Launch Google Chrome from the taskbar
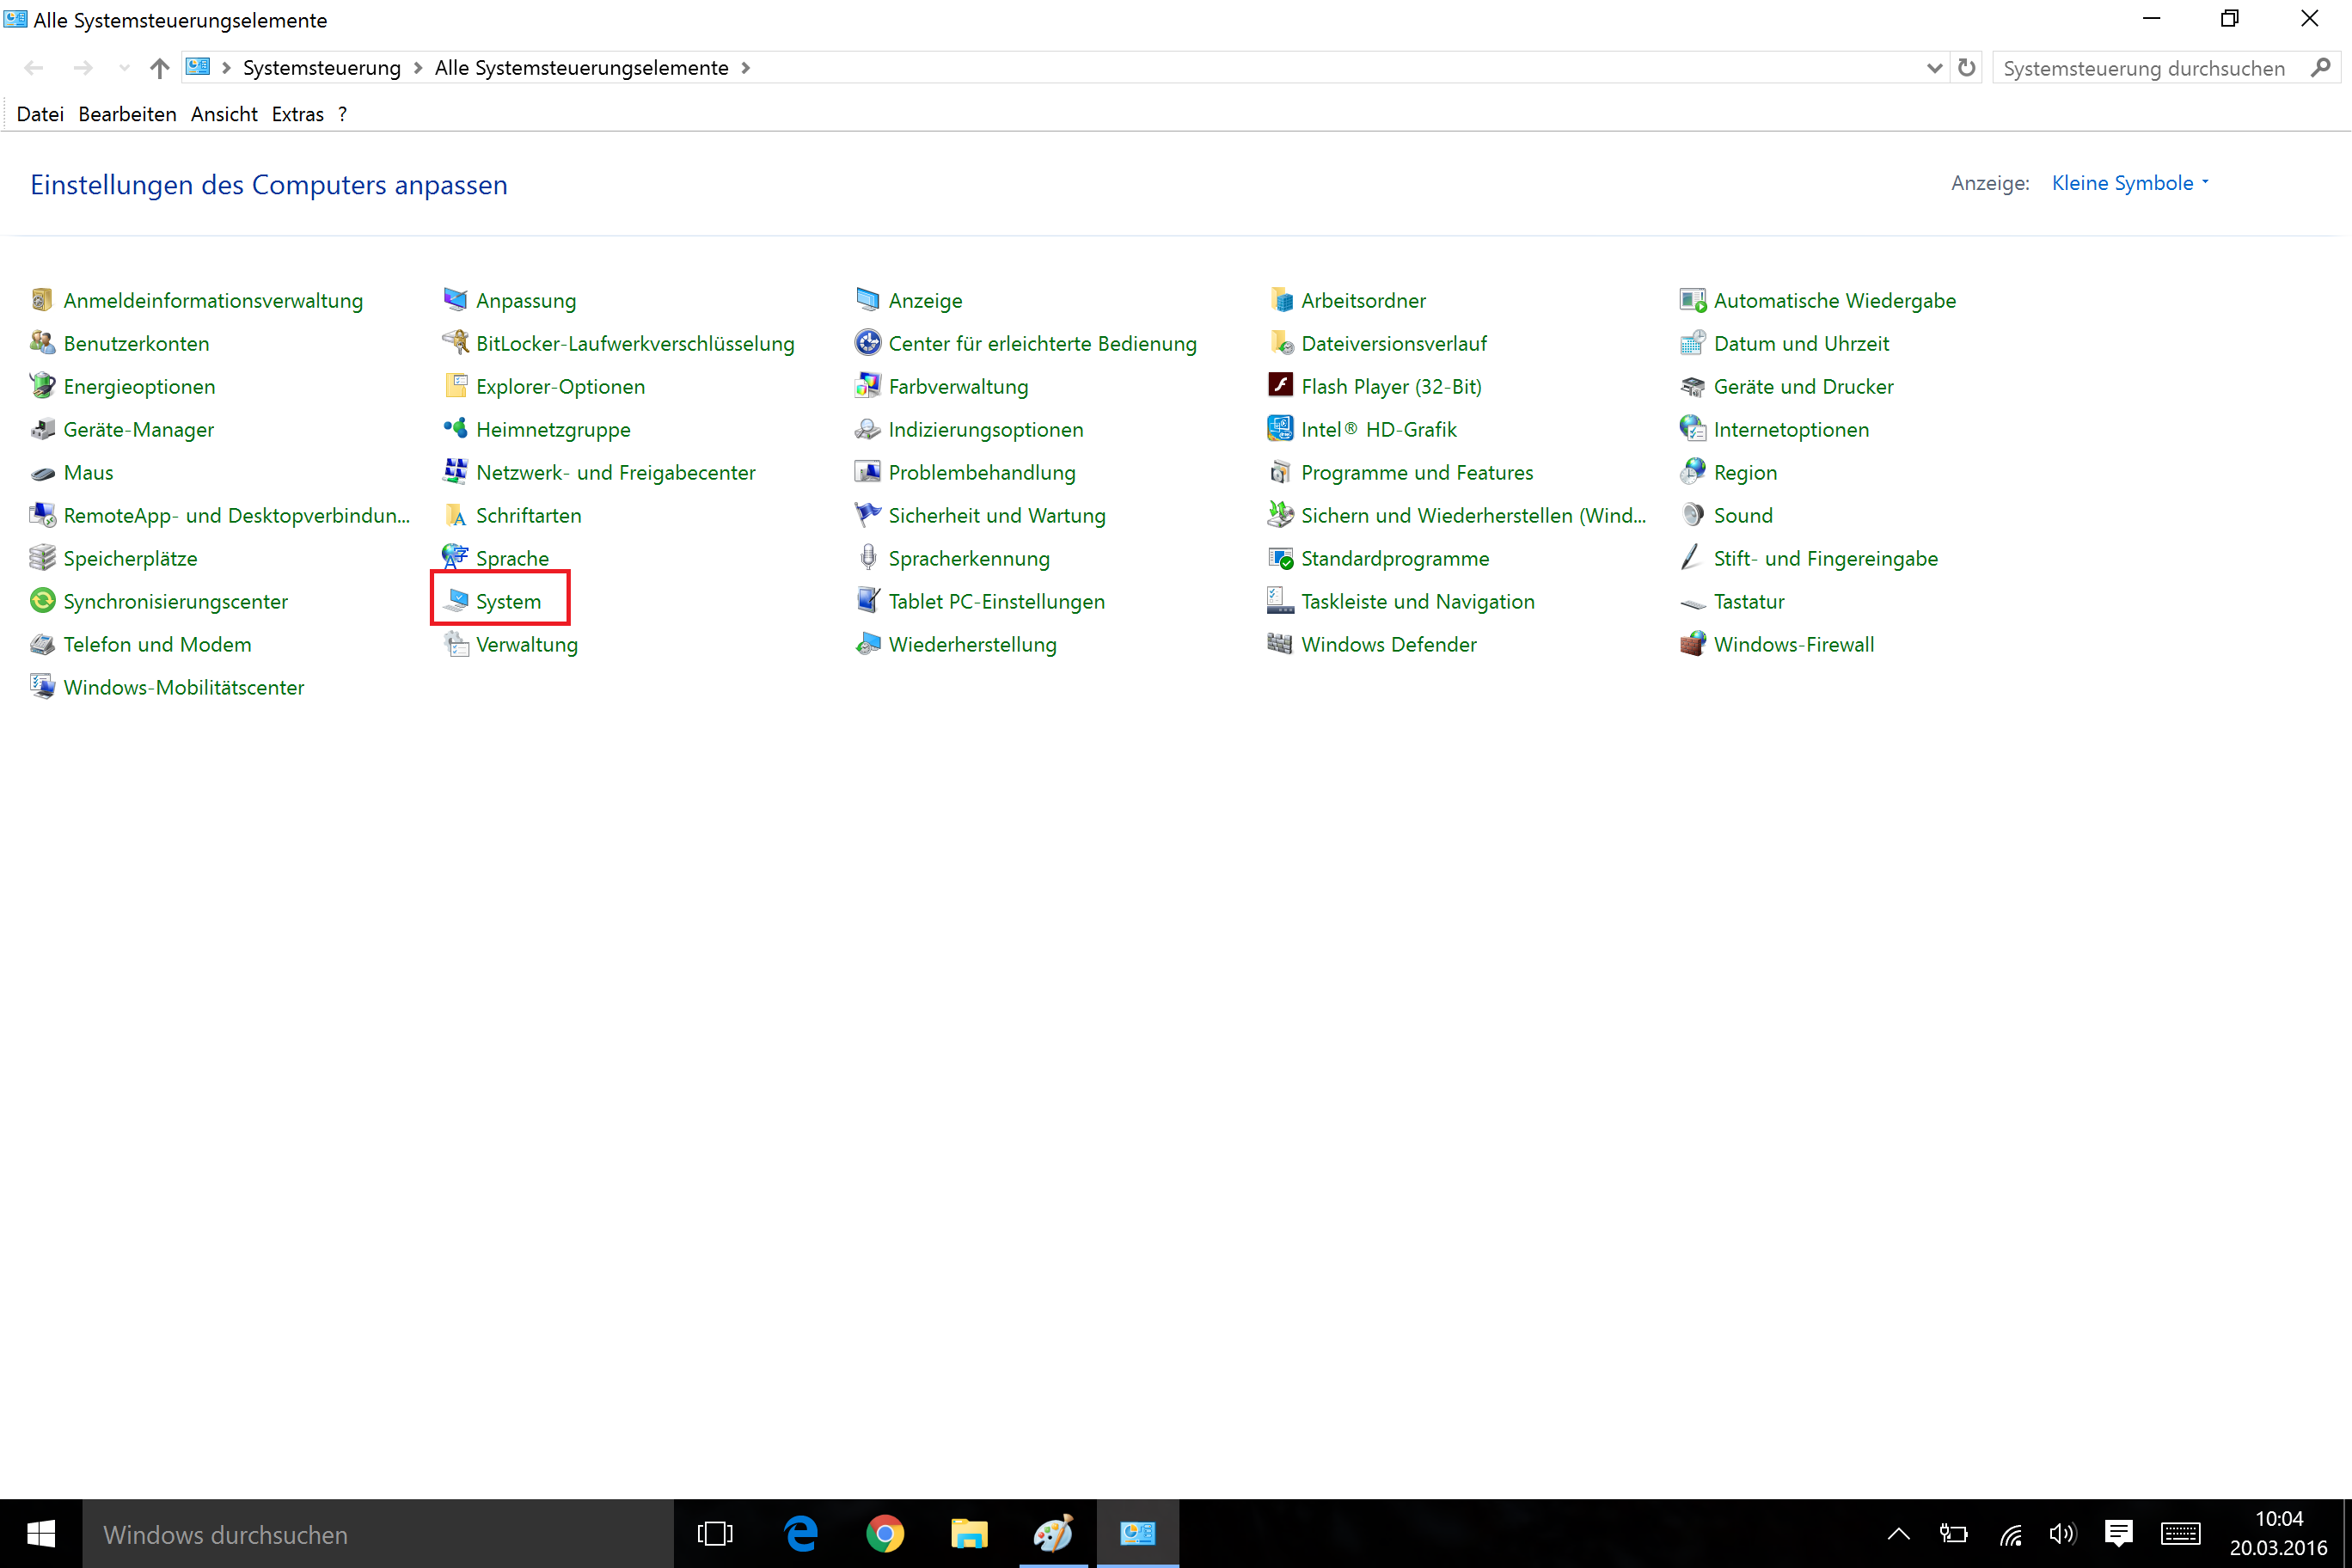Image resolution: width=2352 pixels, height=1568 pixels. point(885,1534)
